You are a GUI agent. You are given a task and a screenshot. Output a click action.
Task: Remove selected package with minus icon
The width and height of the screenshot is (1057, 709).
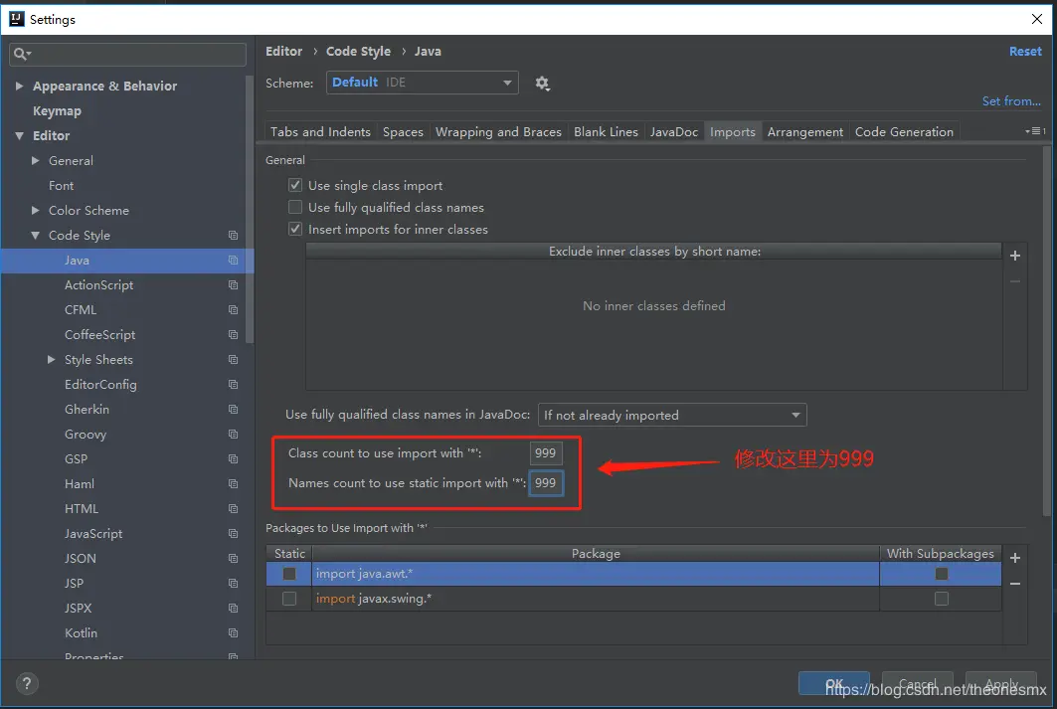tap(1014, 584)
